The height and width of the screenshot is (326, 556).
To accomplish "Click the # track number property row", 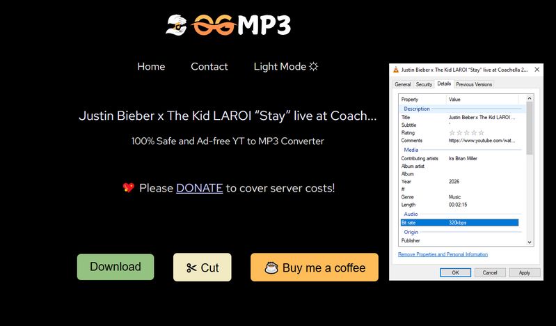I will click(459, 189).
